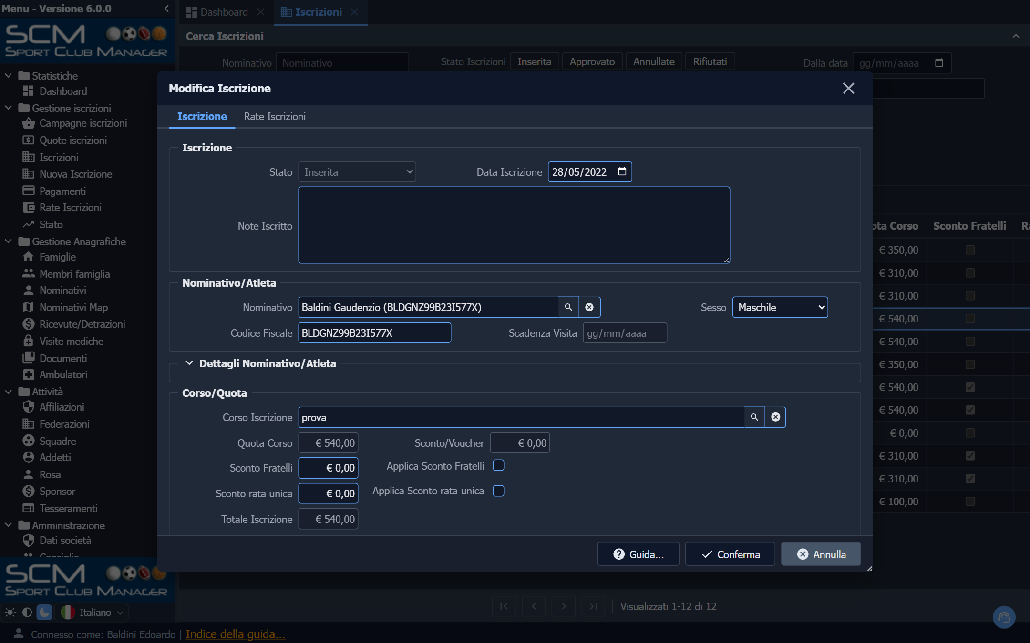Click into the Note Iscritto text area
1030x643 pixels.
coord(514,225)
